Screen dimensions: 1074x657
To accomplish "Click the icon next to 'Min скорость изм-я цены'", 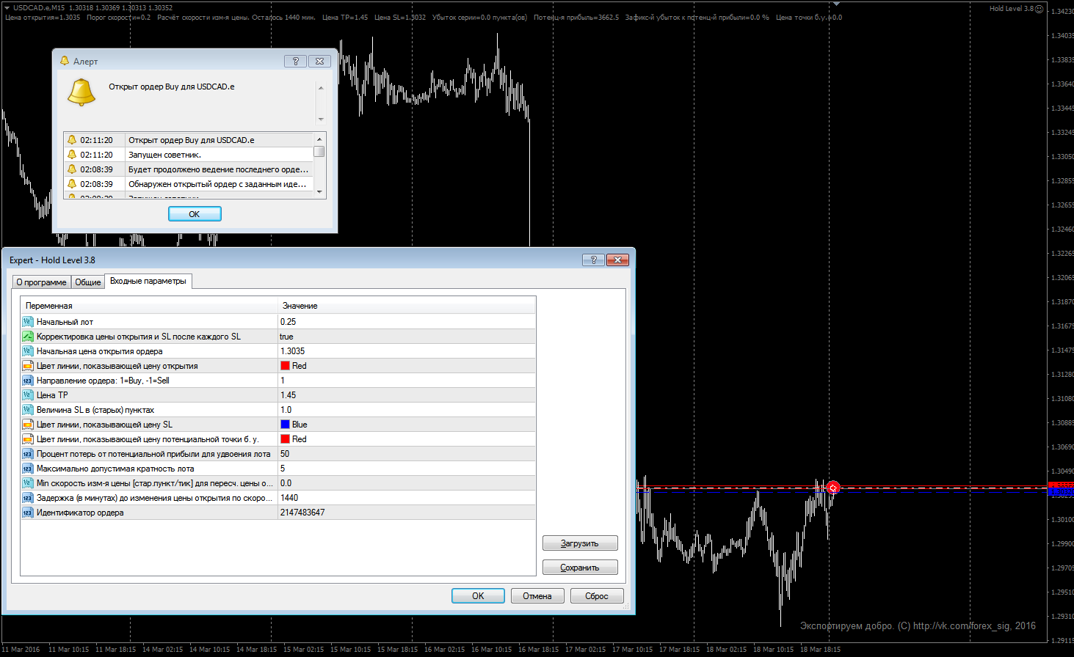I will click(28, 482).
